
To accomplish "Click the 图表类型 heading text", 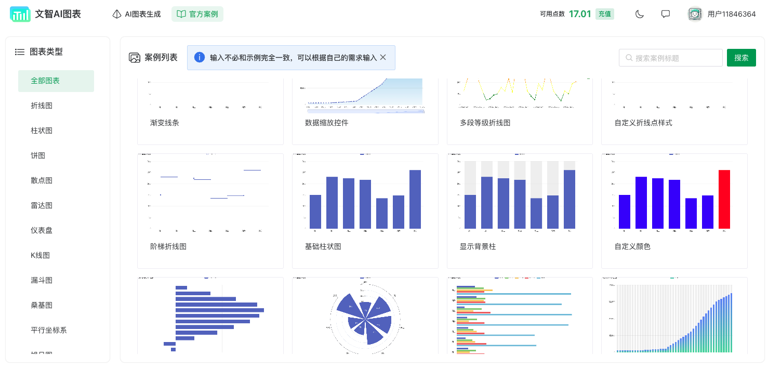I will point(46,51).
